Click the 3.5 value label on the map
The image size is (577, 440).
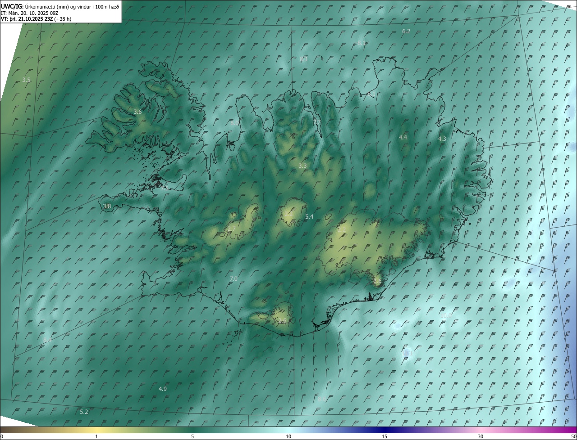pyautogui.click(x=26, y=80)
